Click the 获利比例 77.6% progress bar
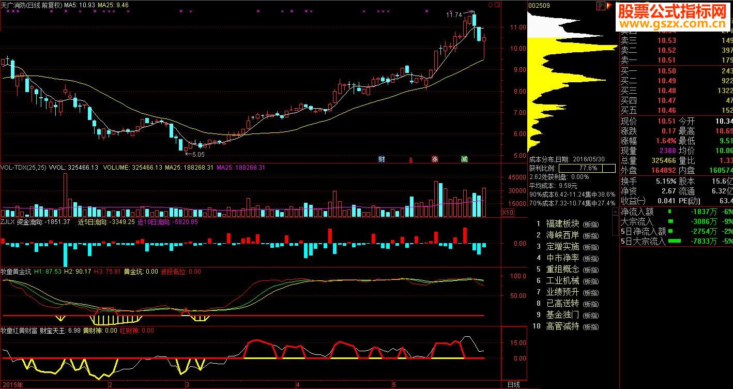This screenshot has width=733, height=389. tap(587, 169)
